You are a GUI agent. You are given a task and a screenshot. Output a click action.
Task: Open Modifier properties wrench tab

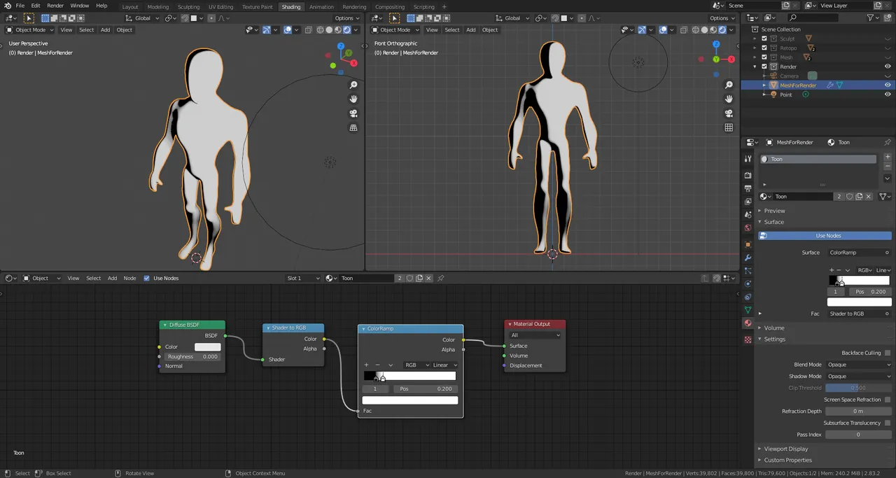point(748,258)
